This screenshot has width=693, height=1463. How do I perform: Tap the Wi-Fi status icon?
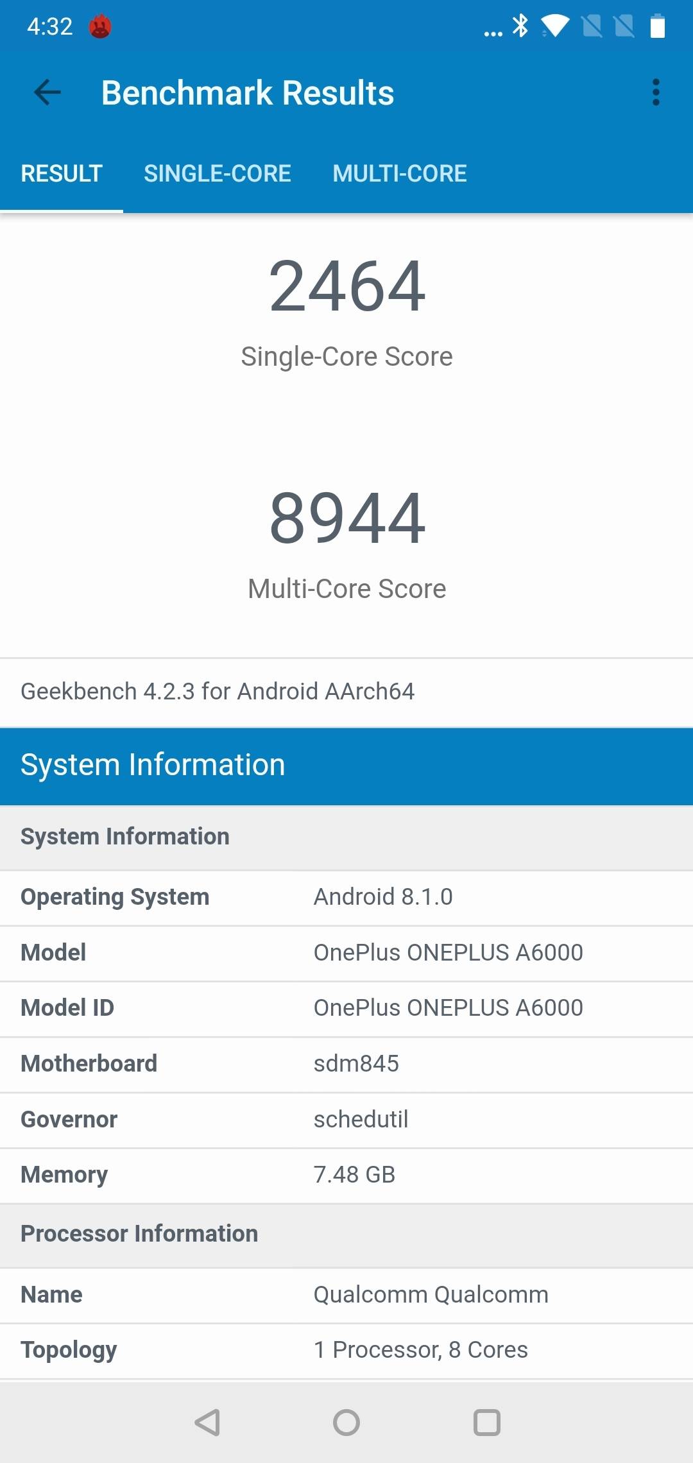click(x=555, y=26)
